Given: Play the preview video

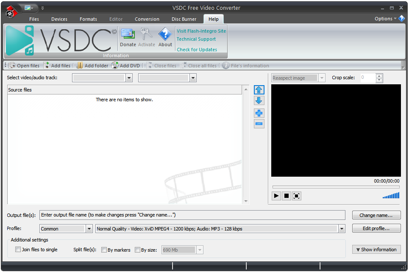Looking at the screenshot, I should point(276,196).
